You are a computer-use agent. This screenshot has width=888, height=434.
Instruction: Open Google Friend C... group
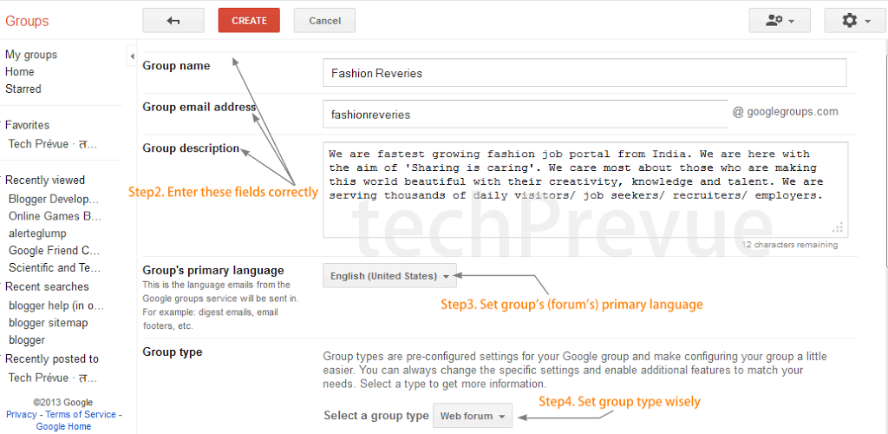[55, 251]
